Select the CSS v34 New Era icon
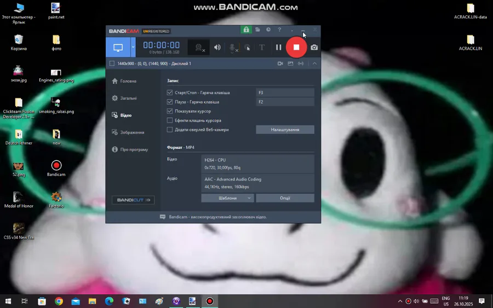This screenshot has width=493, height=308. [x=19, y=231]
